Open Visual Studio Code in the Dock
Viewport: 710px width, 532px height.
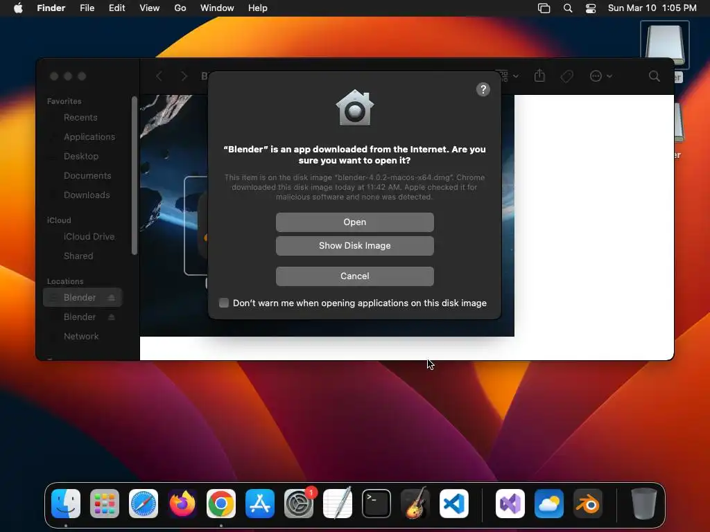point(453,504)
